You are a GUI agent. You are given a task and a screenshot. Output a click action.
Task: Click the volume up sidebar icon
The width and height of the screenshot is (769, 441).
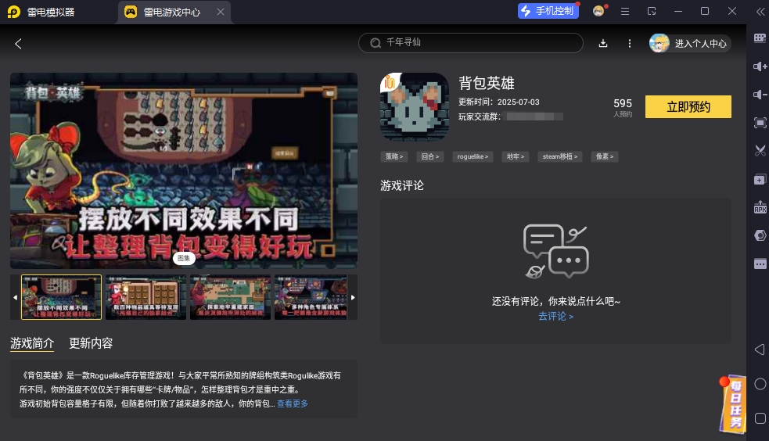tap(760, 66)
